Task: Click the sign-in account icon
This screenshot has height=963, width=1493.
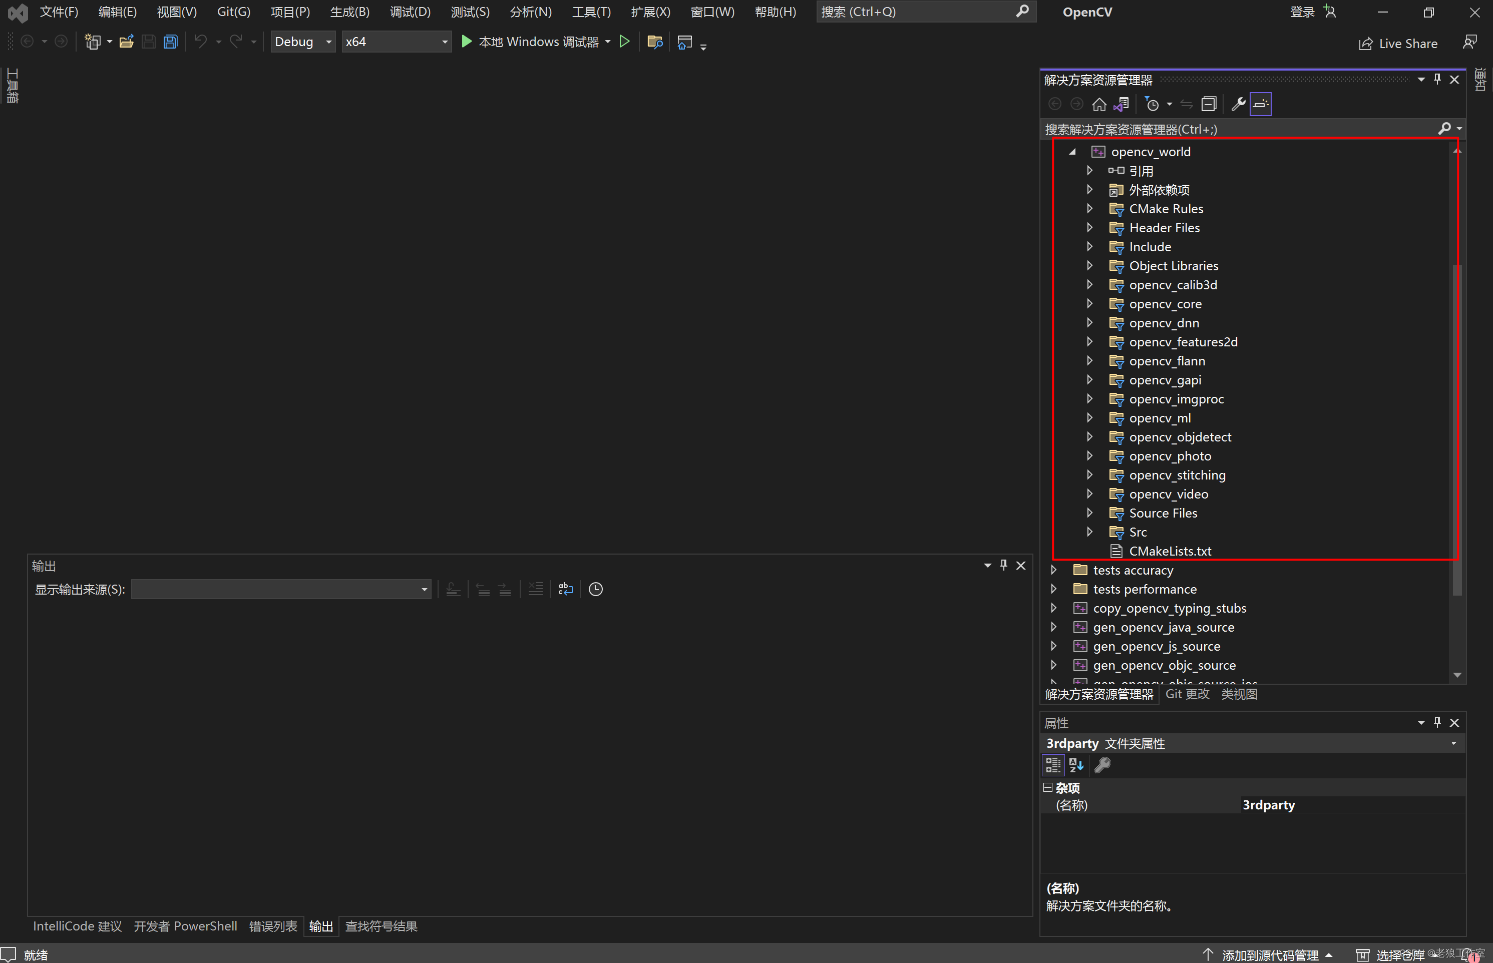Action: coord(1329,11)
